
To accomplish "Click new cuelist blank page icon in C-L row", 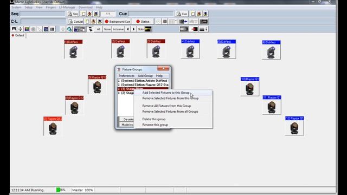I will (x=87, y=22).
